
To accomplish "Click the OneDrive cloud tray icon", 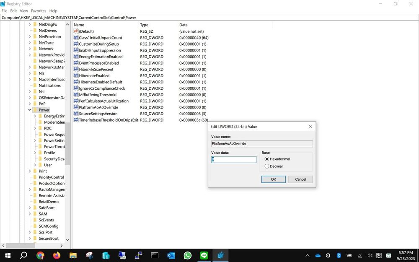I will click(318, 255).
